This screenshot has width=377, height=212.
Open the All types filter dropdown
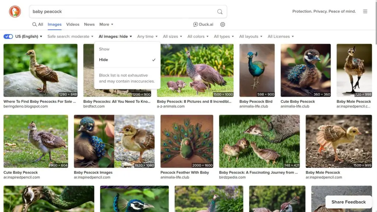click(x=223, y=36)
